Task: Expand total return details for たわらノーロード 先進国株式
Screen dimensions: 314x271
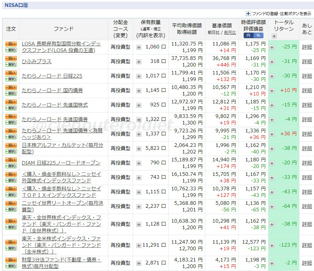Action: [x=272, y=105]
